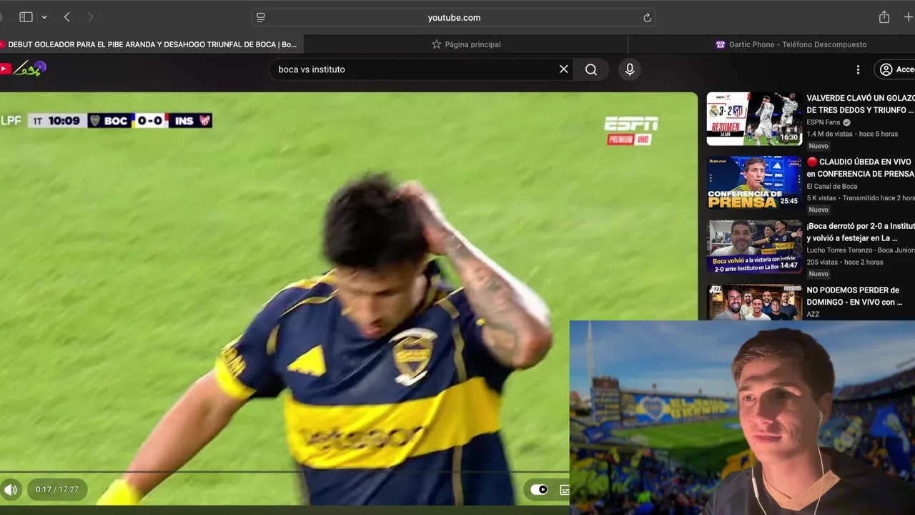The image size is (915, 515).
Task: Switch to the Página principal tab
Action: click(x=466, y=44)
